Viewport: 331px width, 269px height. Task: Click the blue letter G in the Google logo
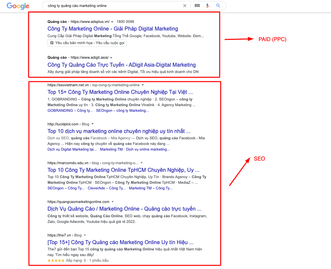[9, 6]
